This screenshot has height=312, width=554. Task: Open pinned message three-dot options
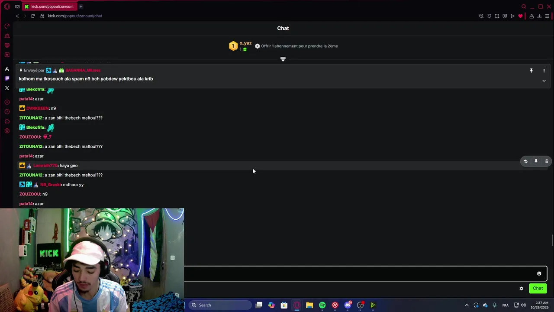point(544,70)
